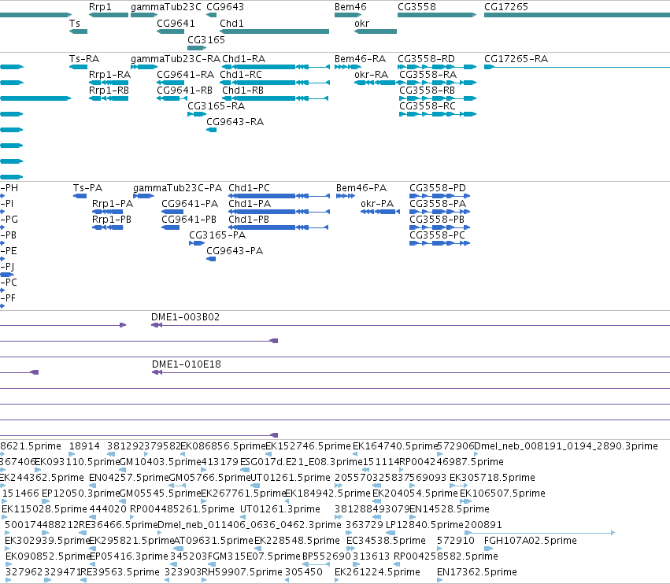Open transcript "Ts-RA"
Screen dimensions: 670x584
84,58
